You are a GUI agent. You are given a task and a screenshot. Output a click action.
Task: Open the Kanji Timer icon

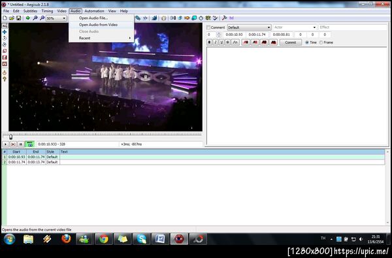208,18
